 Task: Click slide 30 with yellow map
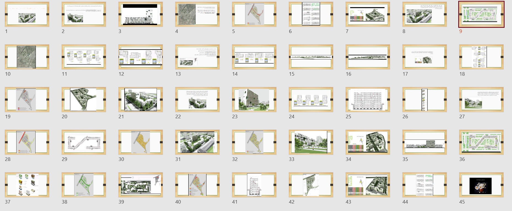pos(141,142)
